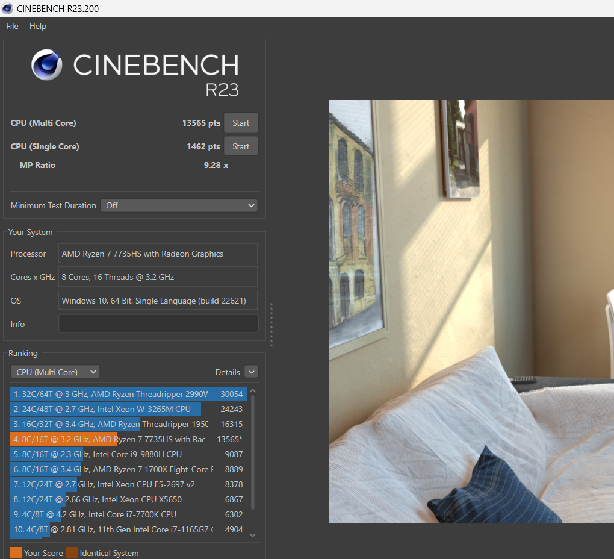
Task: Open the Help menu
Action: coord(37,26)
